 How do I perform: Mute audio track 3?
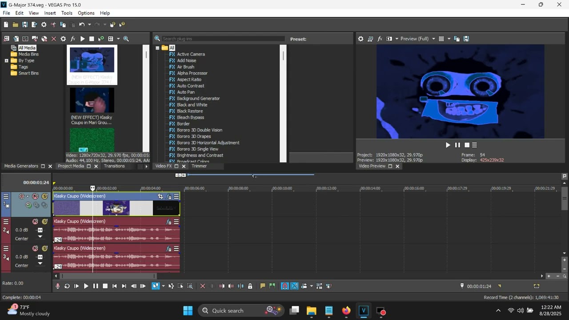[x=35, y=248]
